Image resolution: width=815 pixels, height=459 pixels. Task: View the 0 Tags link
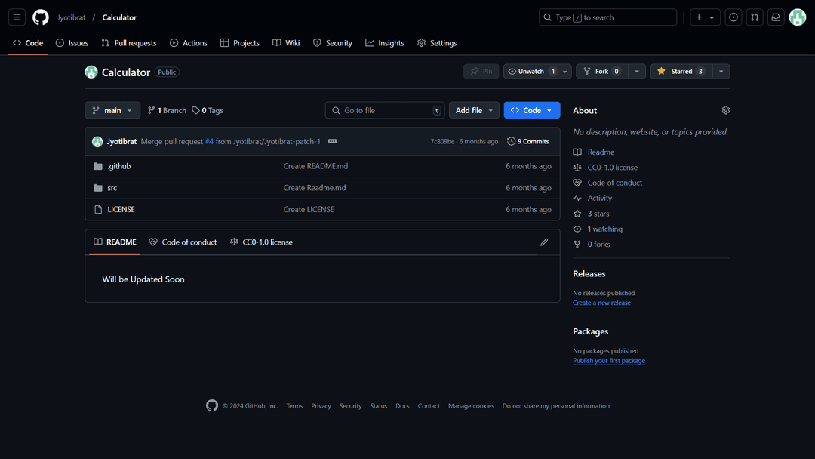[208, 110]
